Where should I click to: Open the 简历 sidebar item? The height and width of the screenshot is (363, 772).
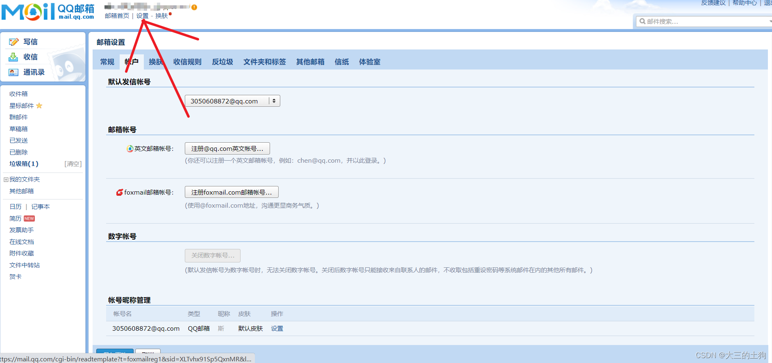[x=16, y=218]
